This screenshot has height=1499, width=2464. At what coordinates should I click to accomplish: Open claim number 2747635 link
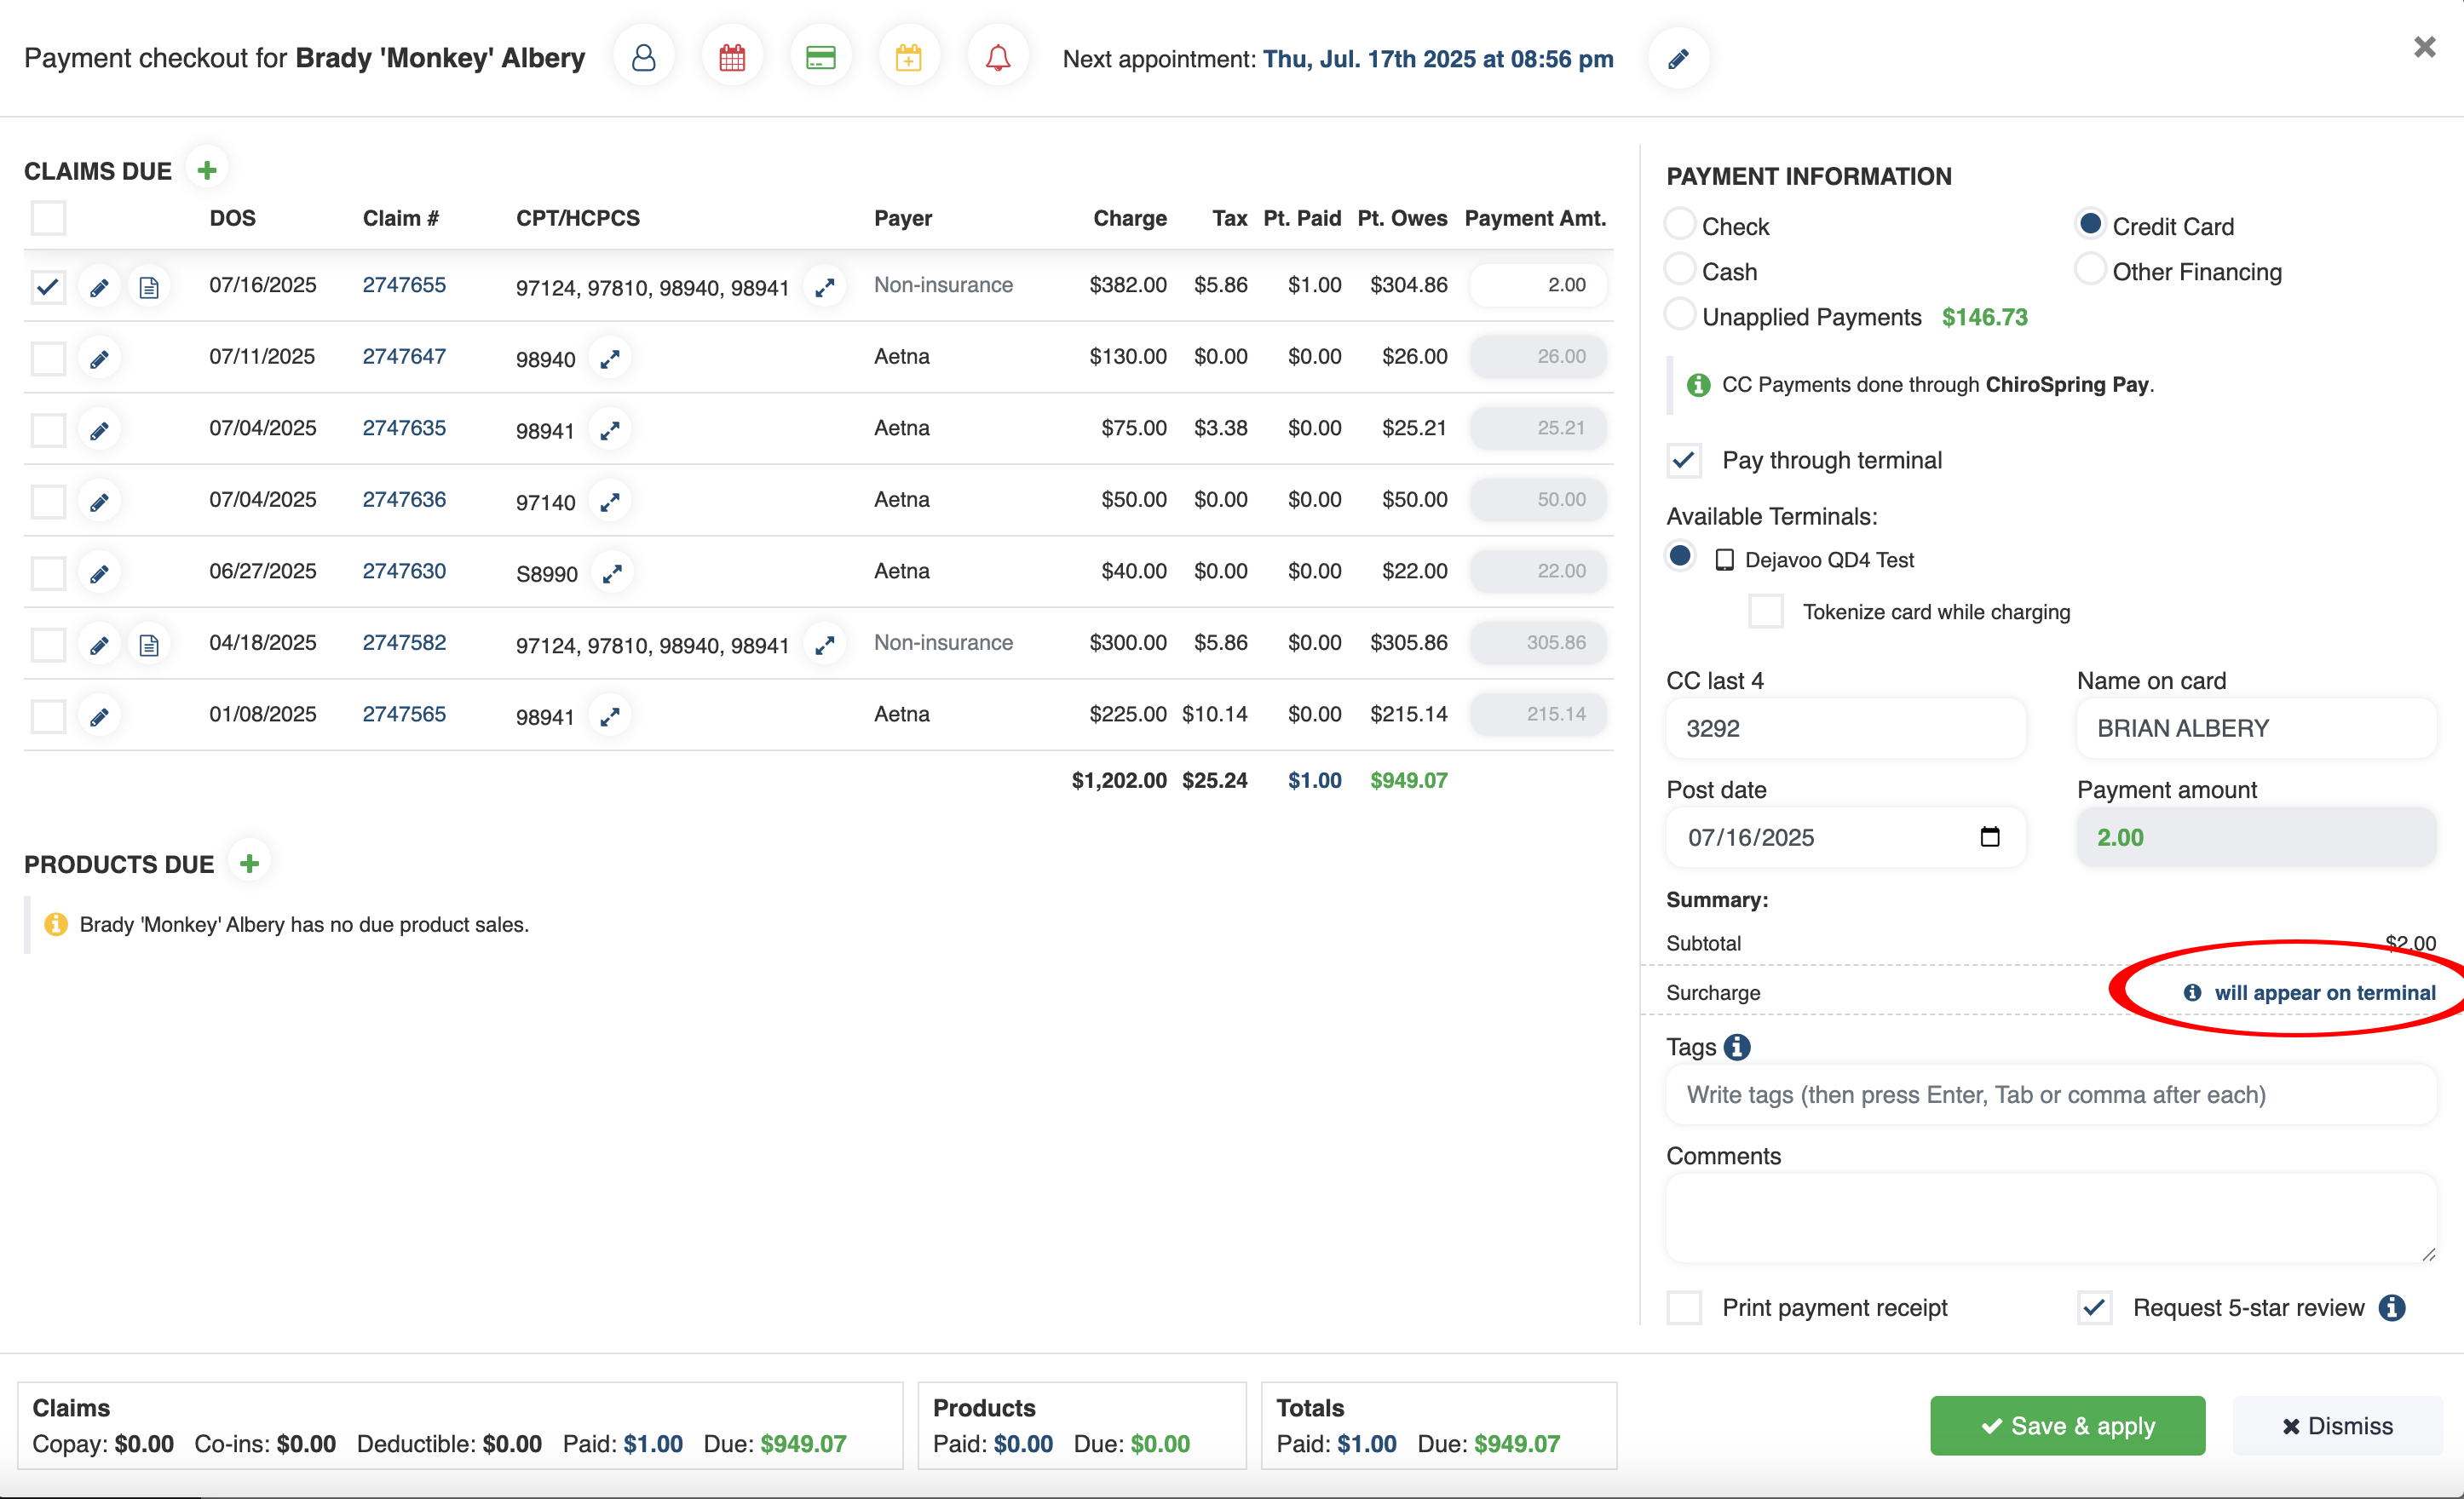(404, 428)
